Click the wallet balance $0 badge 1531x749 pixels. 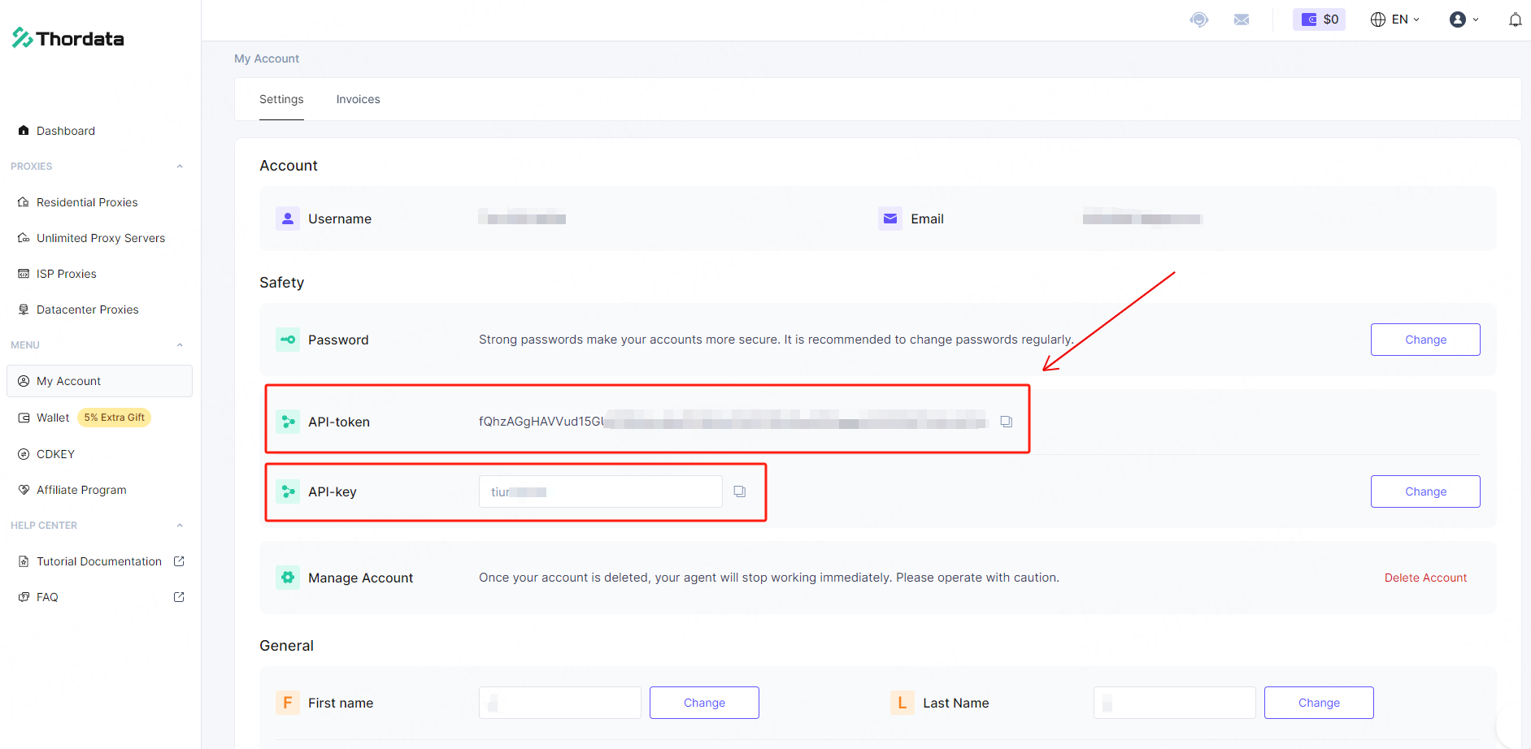(x=1319, y=19)
